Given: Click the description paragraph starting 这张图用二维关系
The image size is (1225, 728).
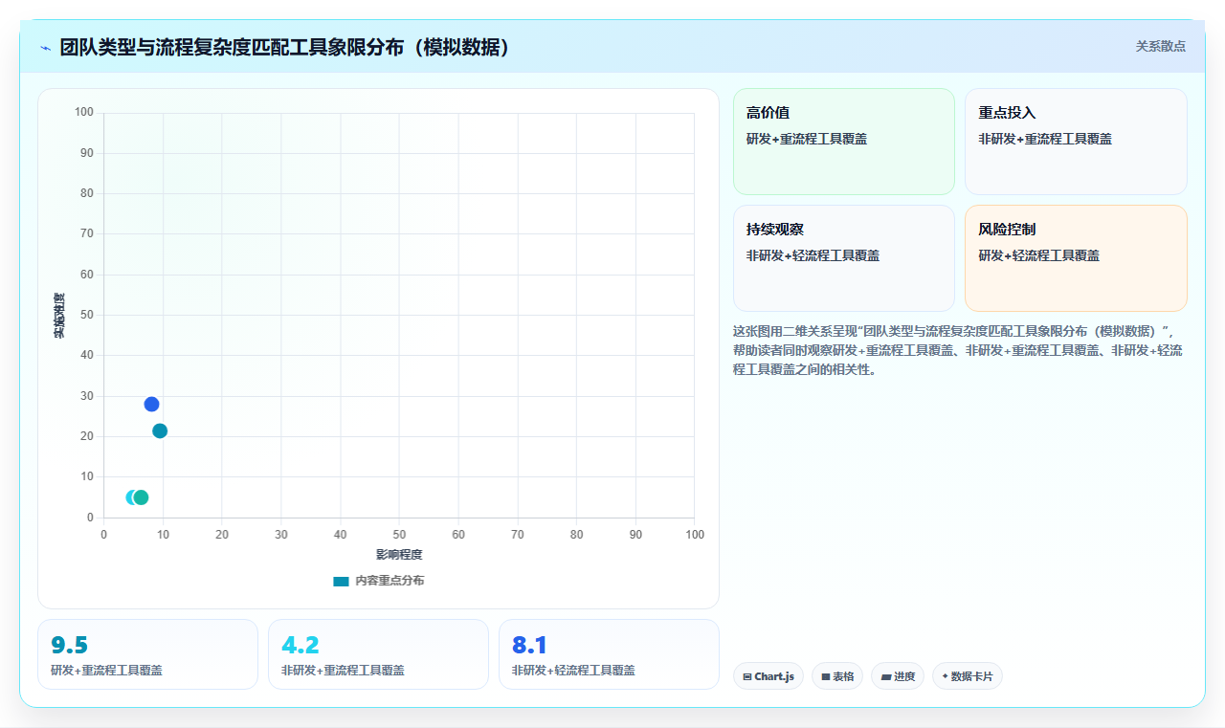Looking at the screenshot, I should 959,350.
